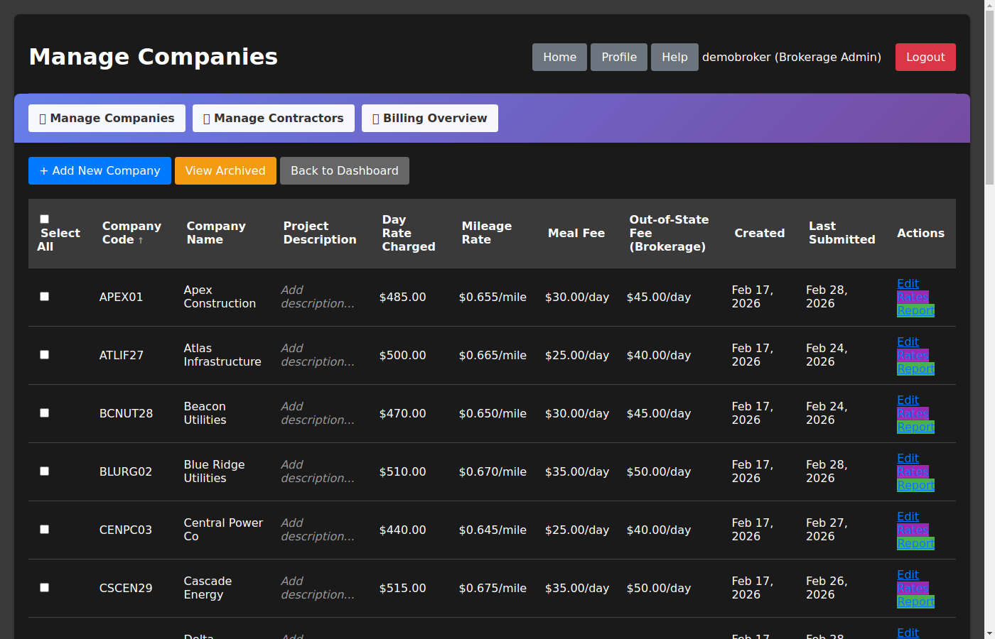Select the CSCEN29 company code
Viewport: 995px width, 639px height.
pyautogui.click(x=126, y=588)
